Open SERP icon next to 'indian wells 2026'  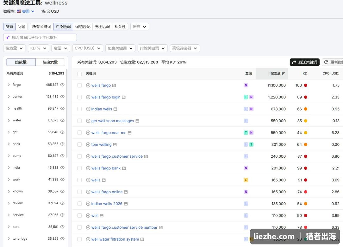tap(126, 204)
